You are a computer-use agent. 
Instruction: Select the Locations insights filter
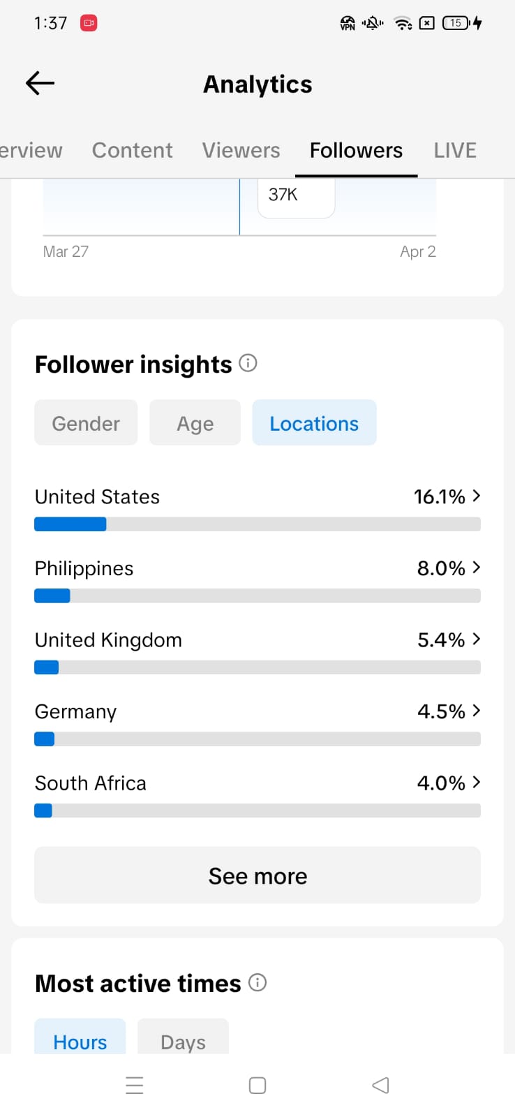coord(314,423)
